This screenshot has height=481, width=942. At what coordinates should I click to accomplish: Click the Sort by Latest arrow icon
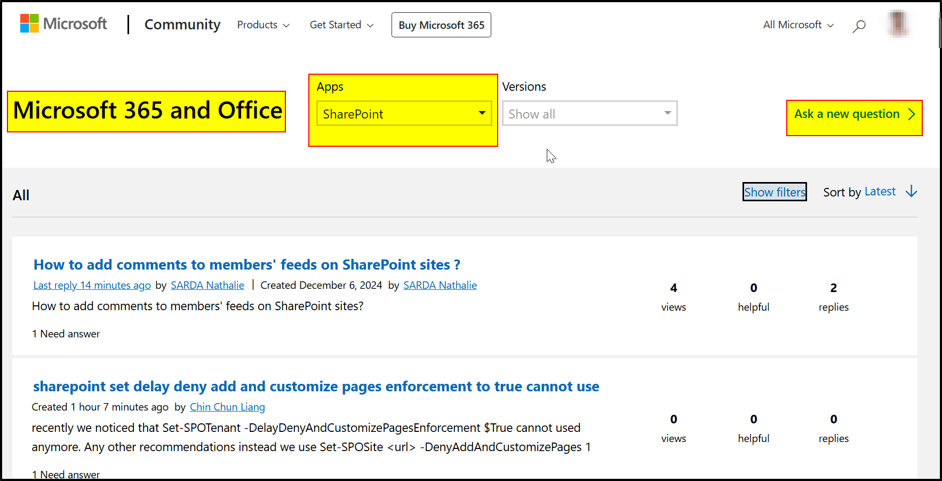point(911,192)
